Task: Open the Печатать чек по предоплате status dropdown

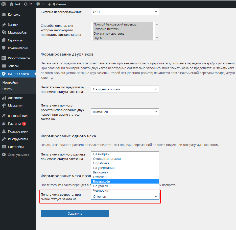Action: 125,89
